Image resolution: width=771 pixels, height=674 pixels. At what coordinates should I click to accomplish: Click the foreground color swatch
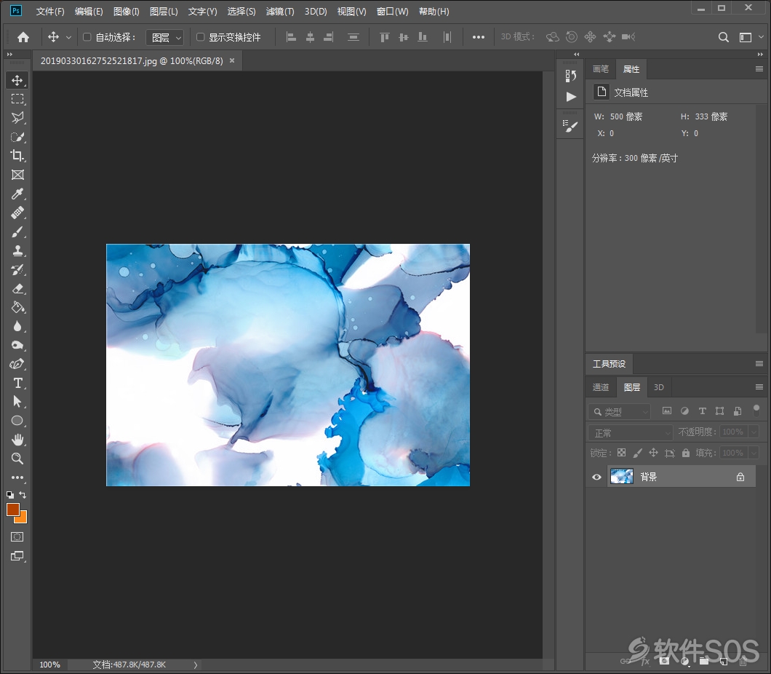coord(13,510)
